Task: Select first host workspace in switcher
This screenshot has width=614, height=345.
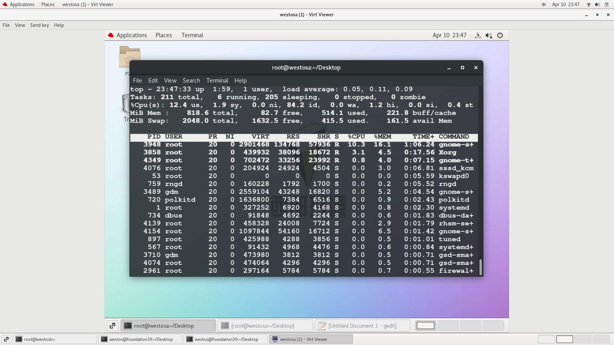Action: (x=547, y=339)
